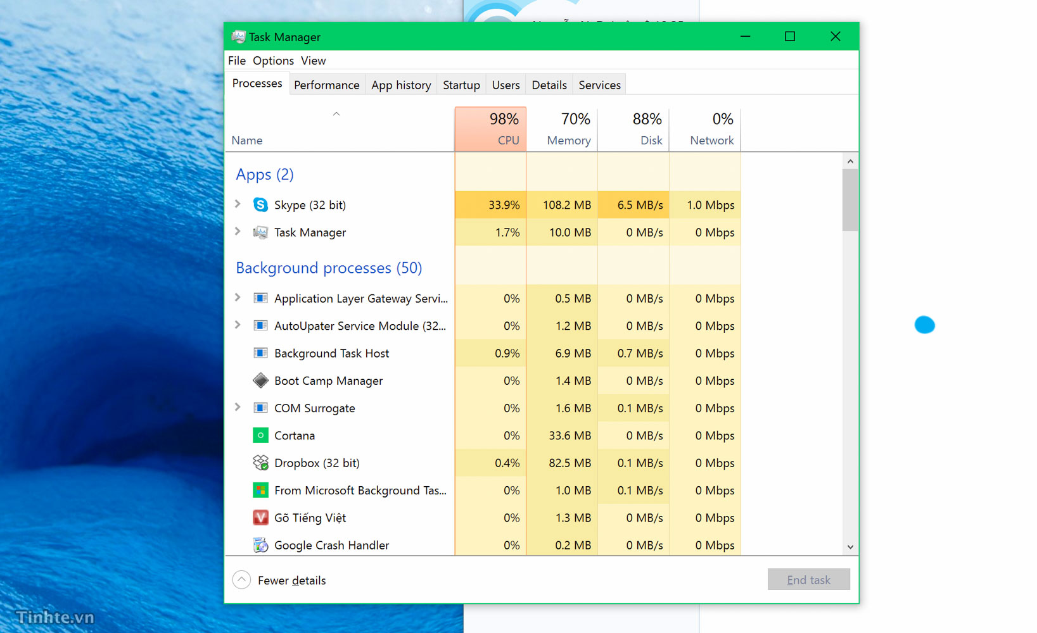This screenshot has width=1037, height=633.
Task: Click the vertical scrollbar thumb
Action: tap(850, 200)
